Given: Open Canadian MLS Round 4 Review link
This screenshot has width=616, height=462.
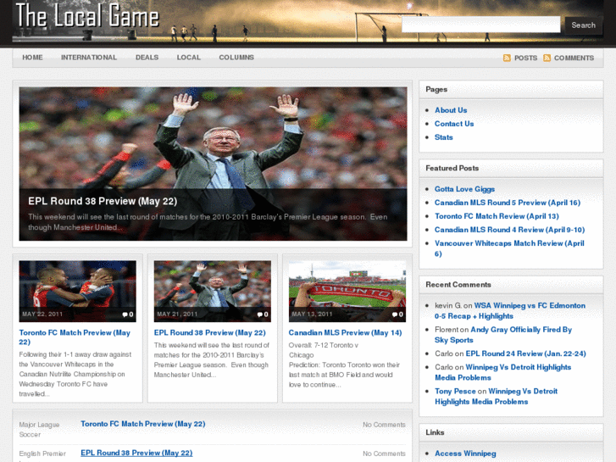Looking at the screenshot, I should point(509,230).
